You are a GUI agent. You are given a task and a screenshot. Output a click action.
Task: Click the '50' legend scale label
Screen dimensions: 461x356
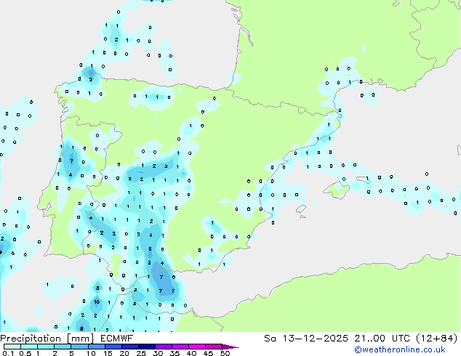(x=225, y=353)
